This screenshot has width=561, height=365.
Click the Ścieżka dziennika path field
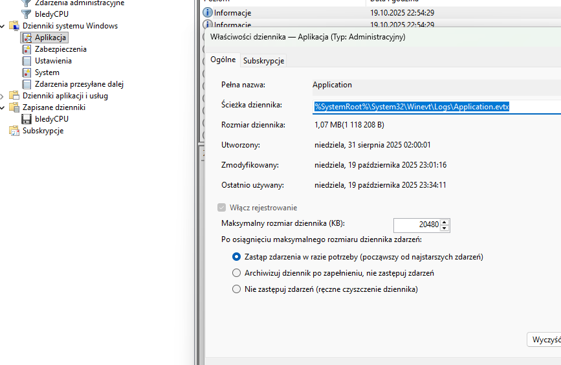point(437,107)
